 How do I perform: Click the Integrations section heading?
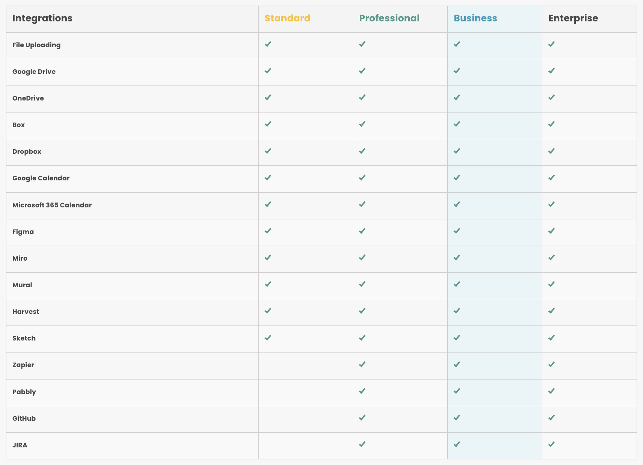point(42,18)
